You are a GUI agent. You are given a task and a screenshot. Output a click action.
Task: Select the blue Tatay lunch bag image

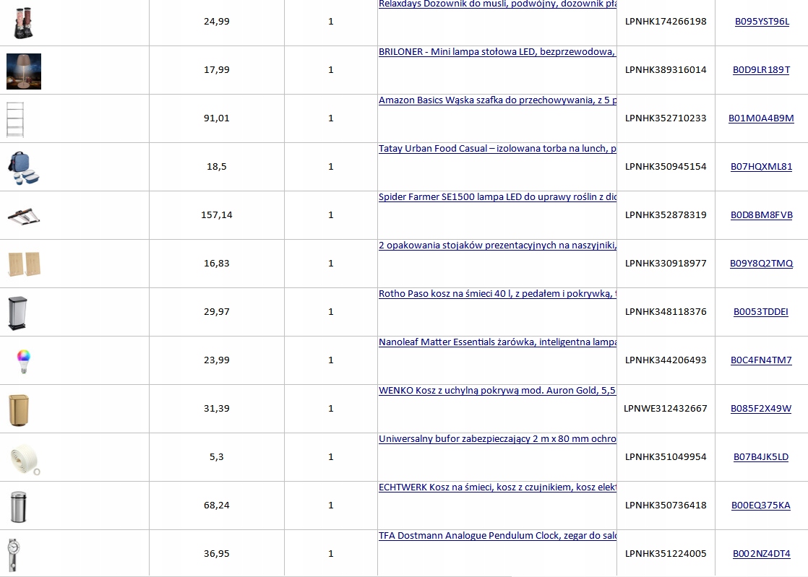pyautogui.click(x=24, y=168)
